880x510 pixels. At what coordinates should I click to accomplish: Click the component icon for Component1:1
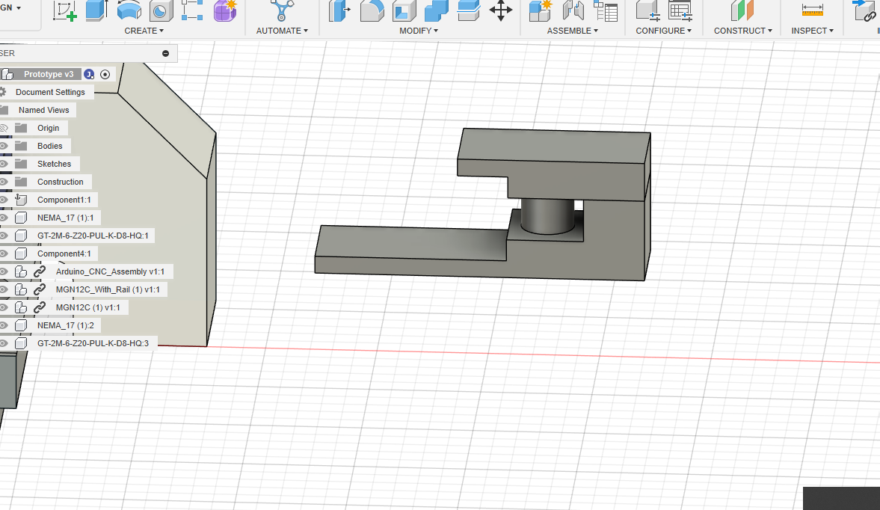(x=21, y=199)
